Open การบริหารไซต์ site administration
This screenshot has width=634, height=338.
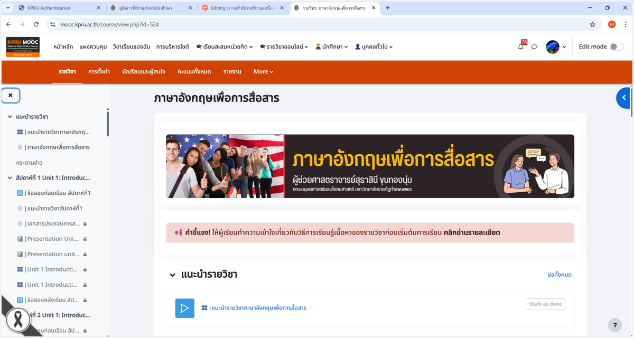coord(172,47)
